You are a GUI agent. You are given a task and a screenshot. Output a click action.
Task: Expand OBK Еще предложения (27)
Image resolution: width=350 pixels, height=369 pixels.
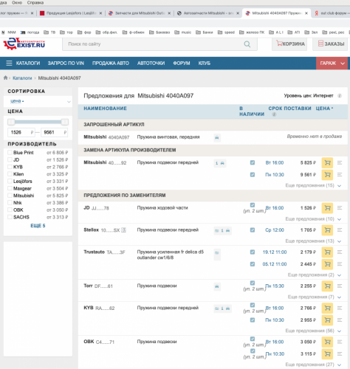[313, 365]
